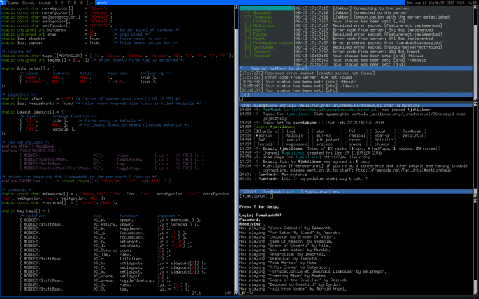
Task: Collapse the Buddies roster group
Action: [257, 12]
